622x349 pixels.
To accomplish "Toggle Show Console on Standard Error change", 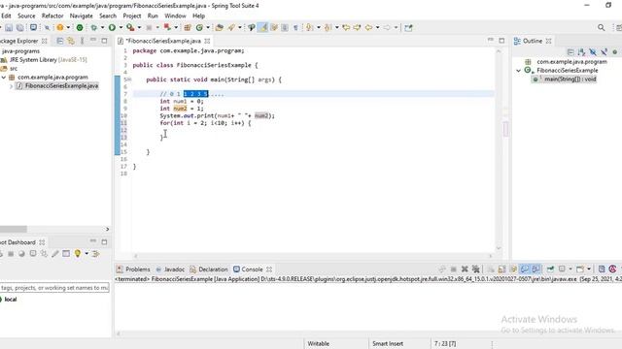I will pos(536,270).
